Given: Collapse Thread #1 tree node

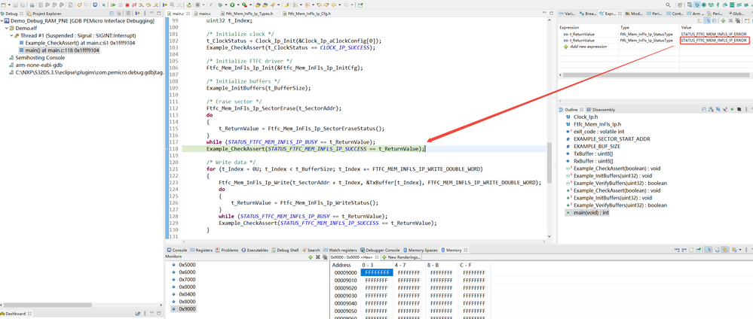Looking at the screenshot, I should coord(11,35).
